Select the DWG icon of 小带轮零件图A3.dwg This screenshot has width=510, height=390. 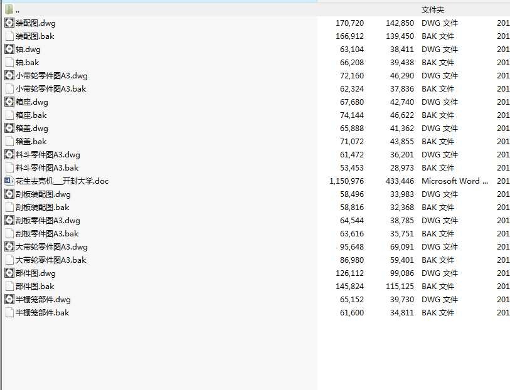click(x=9, y=75)
